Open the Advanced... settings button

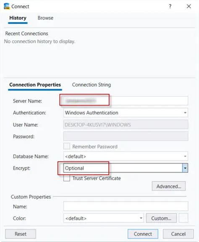coord(169,186)
